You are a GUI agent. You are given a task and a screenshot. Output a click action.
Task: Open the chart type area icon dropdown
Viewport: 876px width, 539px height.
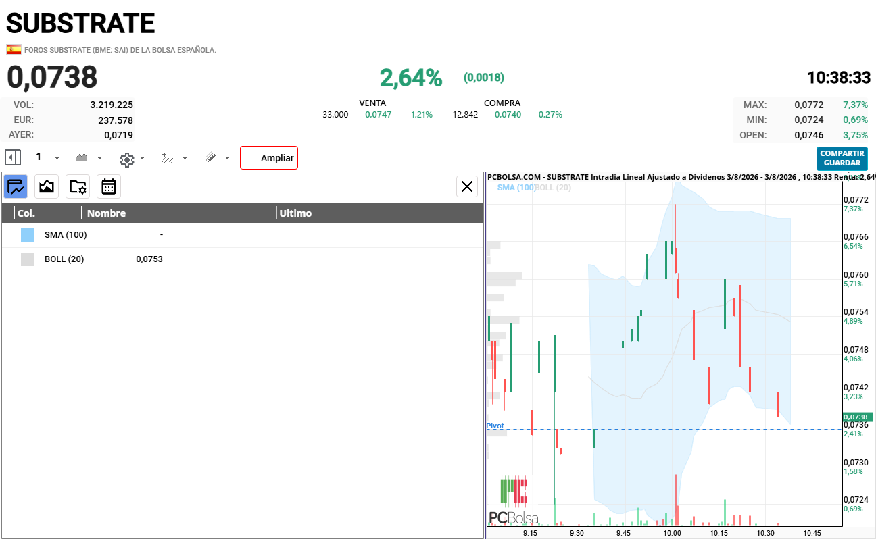pyautogui.click(x=89, y=157)
